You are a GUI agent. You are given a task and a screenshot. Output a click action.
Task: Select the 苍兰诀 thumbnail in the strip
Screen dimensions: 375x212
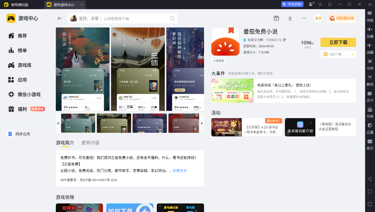click(78, 123)
